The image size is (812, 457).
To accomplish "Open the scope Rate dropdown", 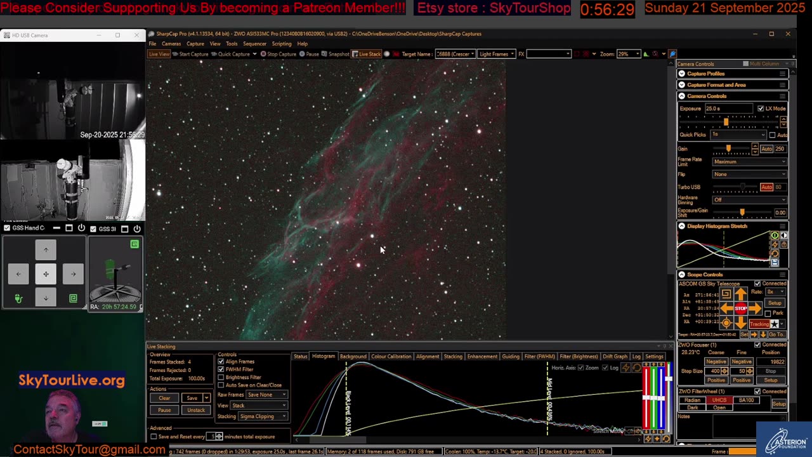I will [775, 292].
